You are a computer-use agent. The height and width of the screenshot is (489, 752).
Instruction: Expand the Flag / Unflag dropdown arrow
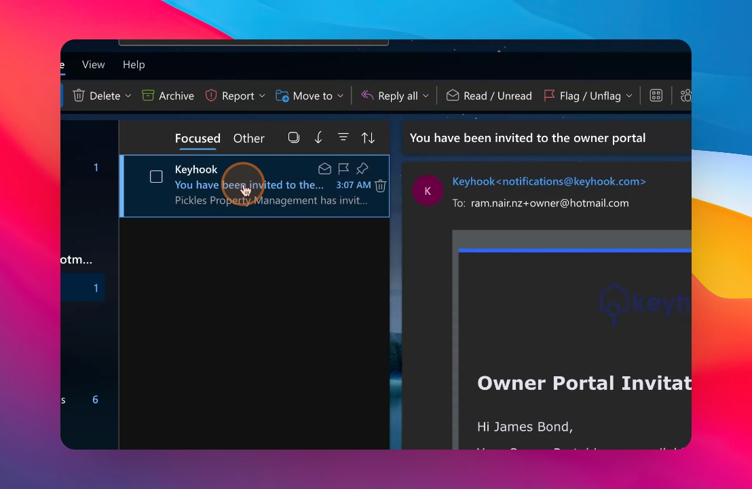pyautogui.click(x=629, y=96)
